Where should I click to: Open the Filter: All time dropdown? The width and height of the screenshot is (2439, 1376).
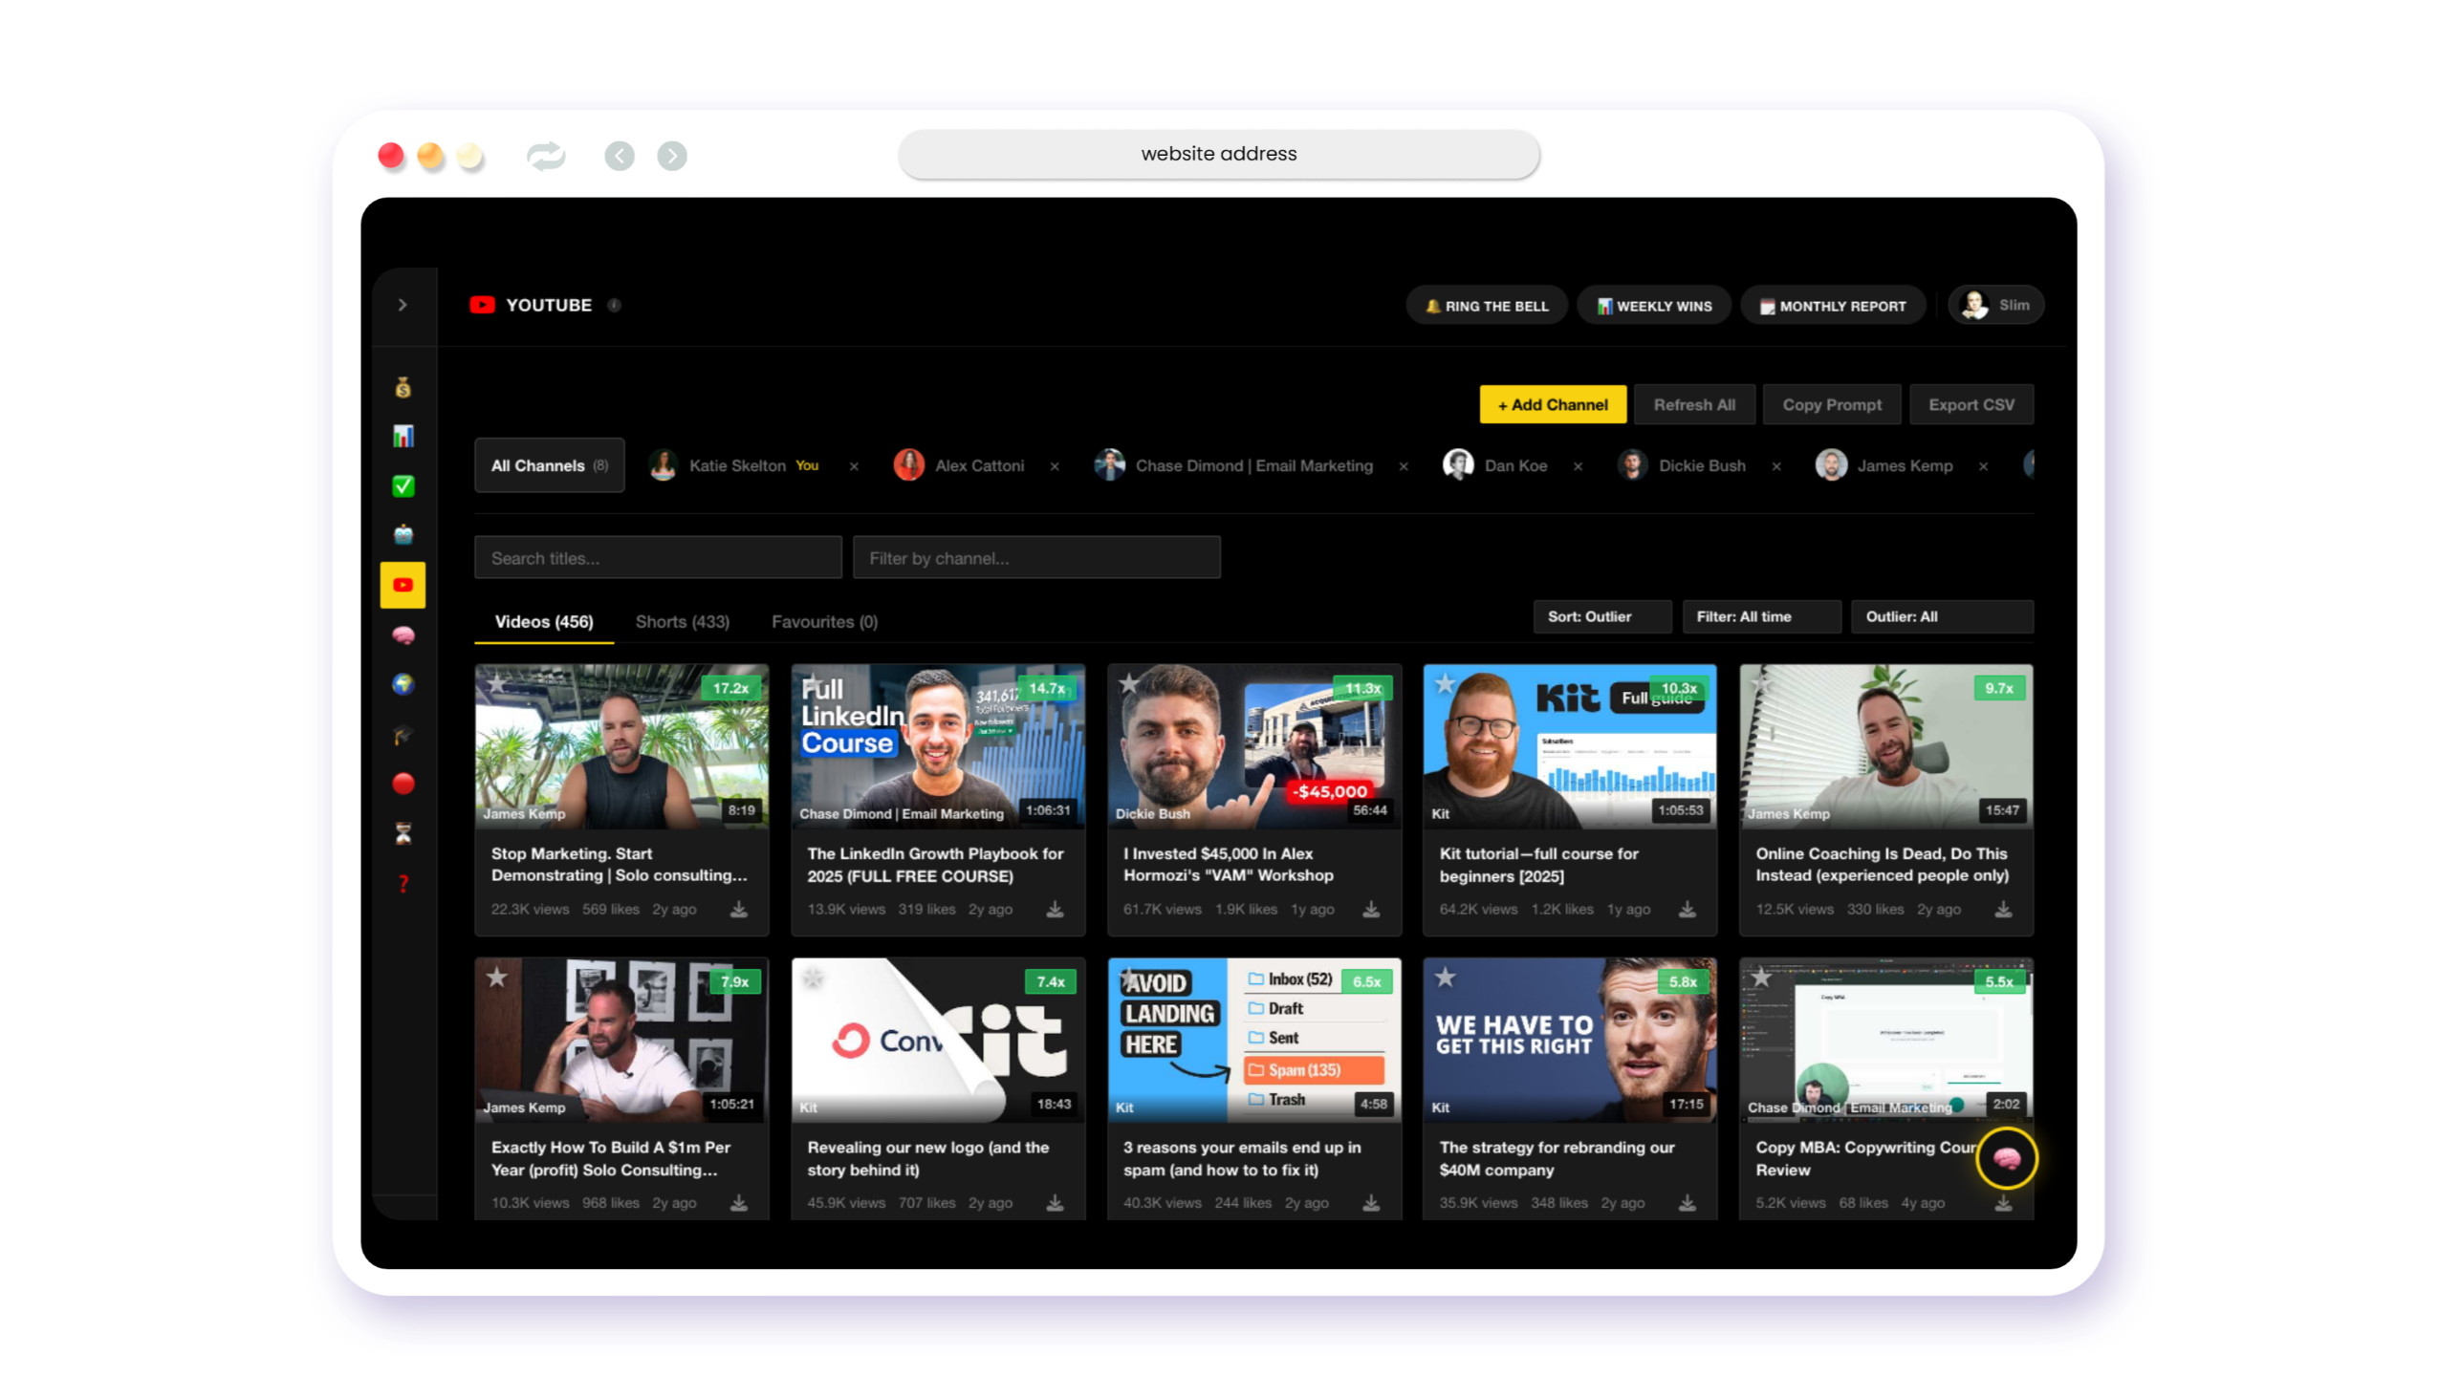point(1760,615)
